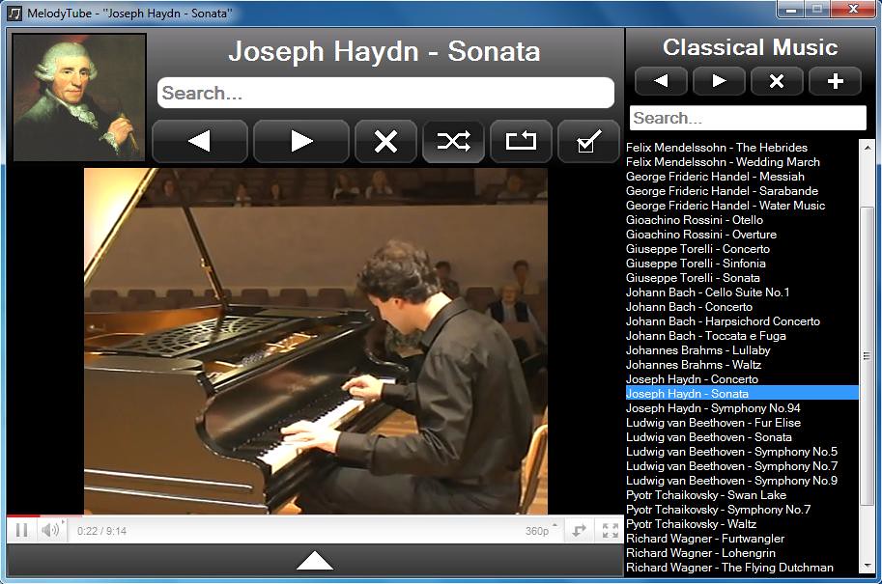Click the playlist forward arrow under Classical Music
Viewport: 882px width, 584px height.
pos(719,81)
